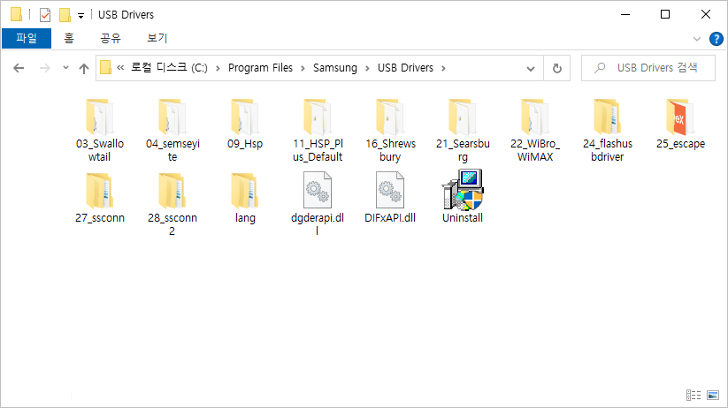Open Help with the question mark icon
Screen dimensions: 728x408
point(716,39)
